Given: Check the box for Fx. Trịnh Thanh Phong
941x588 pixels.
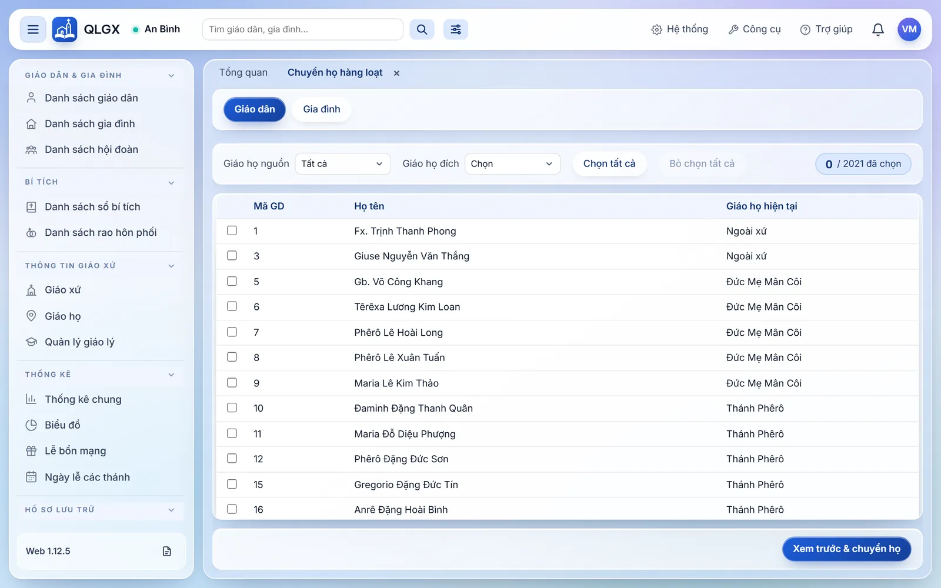Looking at the screenshot, I should [x=232, y=230].
